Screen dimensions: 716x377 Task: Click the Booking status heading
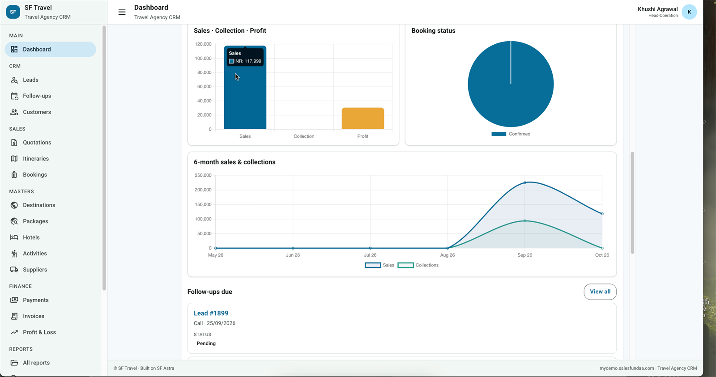click(433, 30)
